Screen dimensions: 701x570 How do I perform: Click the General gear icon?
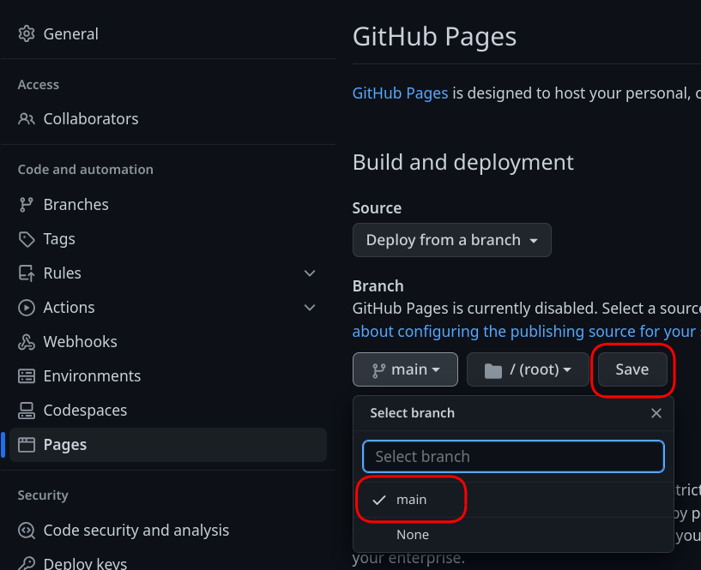coord(27,34)
